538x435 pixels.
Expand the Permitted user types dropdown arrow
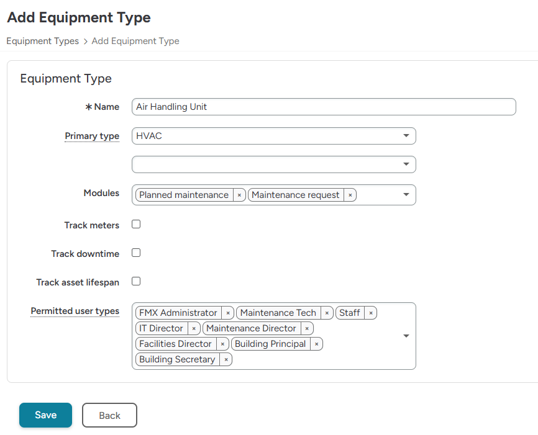tap(406, 336)
